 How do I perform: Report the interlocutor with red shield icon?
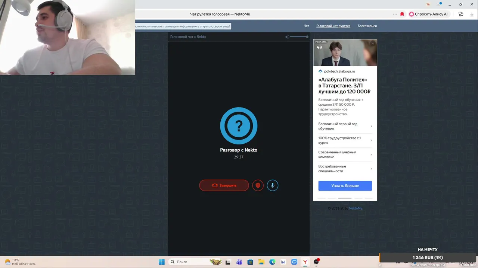tap(258, 185)
